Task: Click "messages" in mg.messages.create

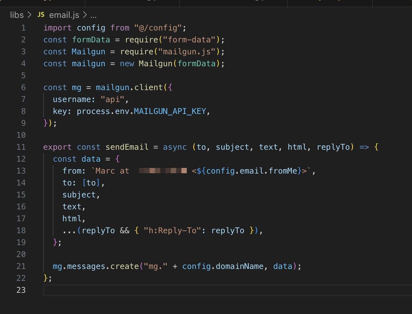Action: coord(86,266)
